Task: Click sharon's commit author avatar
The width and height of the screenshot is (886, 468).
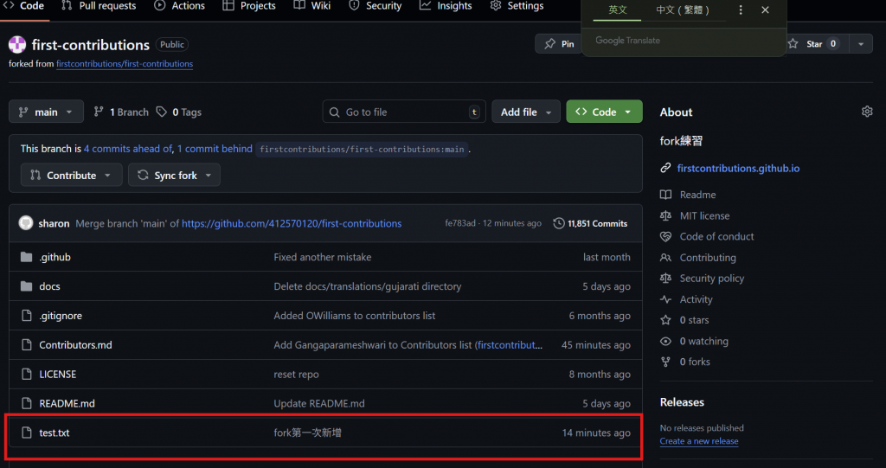Action: [x=25, y=223]
